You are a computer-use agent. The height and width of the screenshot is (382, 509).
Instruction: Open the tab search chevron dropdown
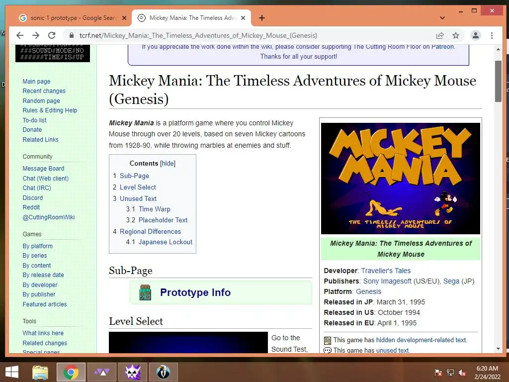point(442,18)
